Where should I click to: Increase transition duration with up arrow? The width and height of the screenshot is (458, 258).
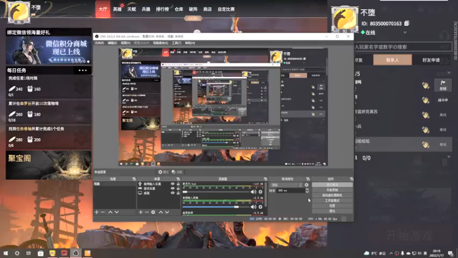point(307,189)
